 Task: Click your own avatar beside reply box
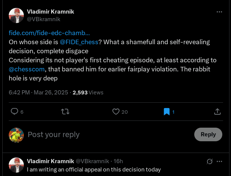pos(16,135)
